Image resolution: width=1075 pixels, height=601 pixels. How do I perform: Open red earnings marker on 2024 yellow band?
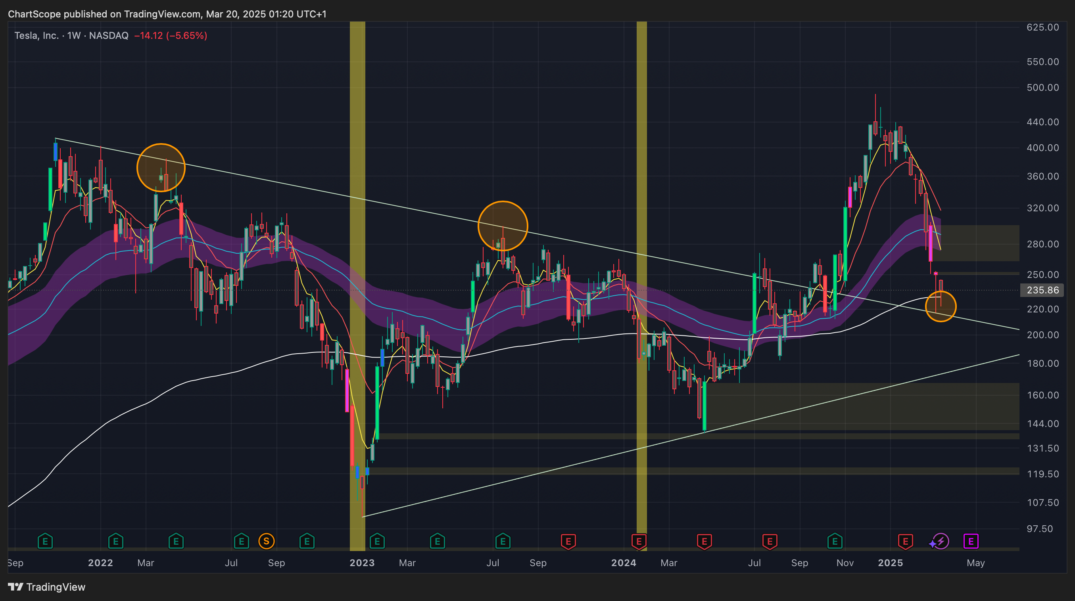[639, 542]
